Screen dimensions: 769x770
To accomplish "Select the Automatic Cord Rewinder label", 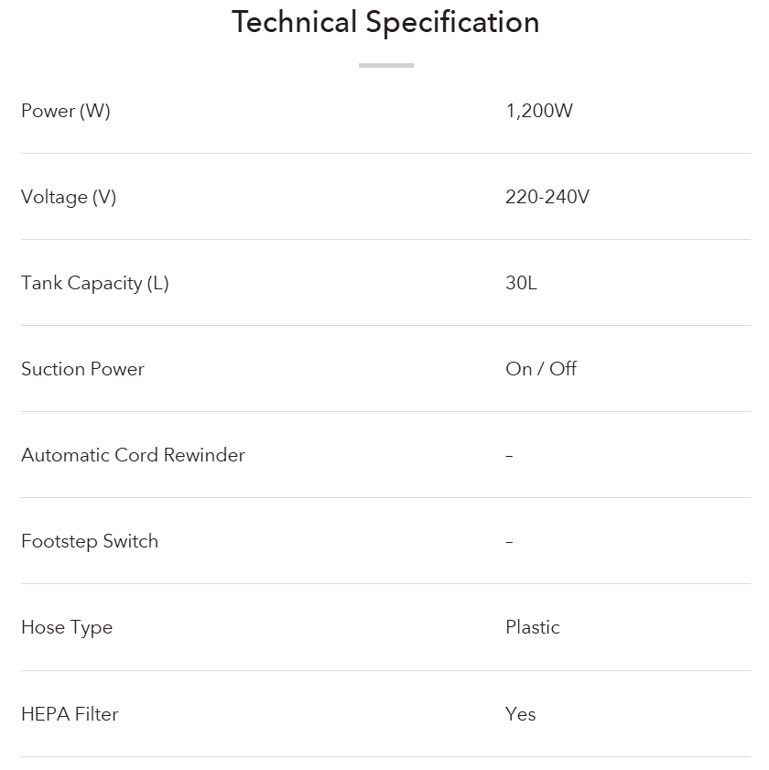I will [134, 455].
